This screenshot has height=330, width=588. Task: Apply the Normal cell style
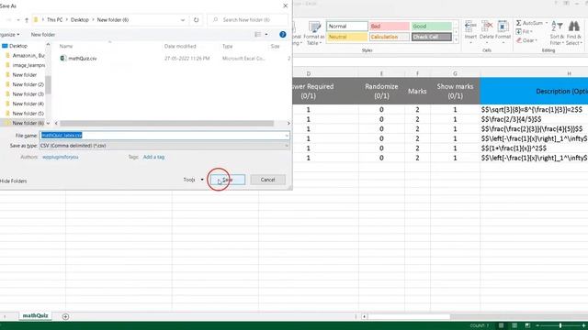click(347, 27)
